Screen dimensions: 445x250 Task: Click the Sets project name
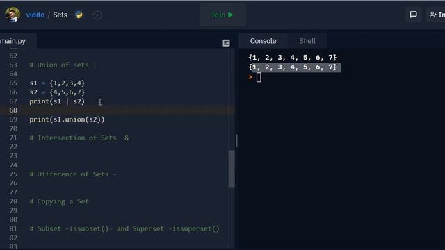(60, 15)
